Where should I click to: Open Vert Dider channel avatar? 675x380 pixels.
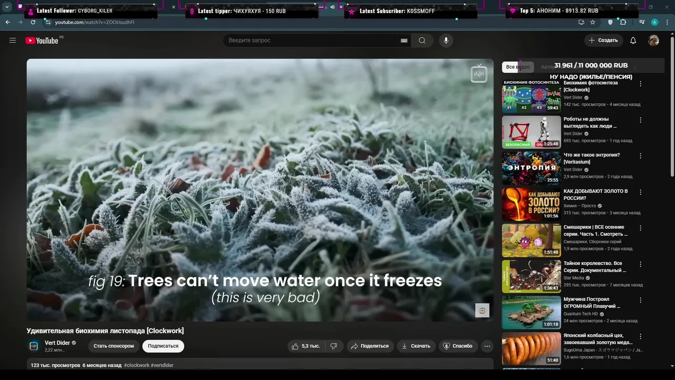[x=34, y=346]
